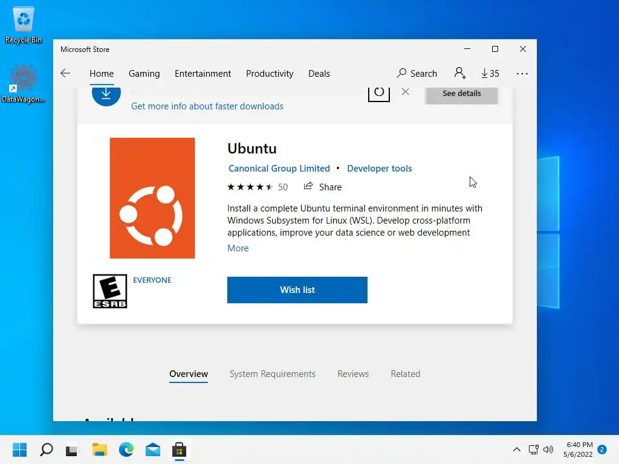Select the Overview section tab

tap(189, 373)
